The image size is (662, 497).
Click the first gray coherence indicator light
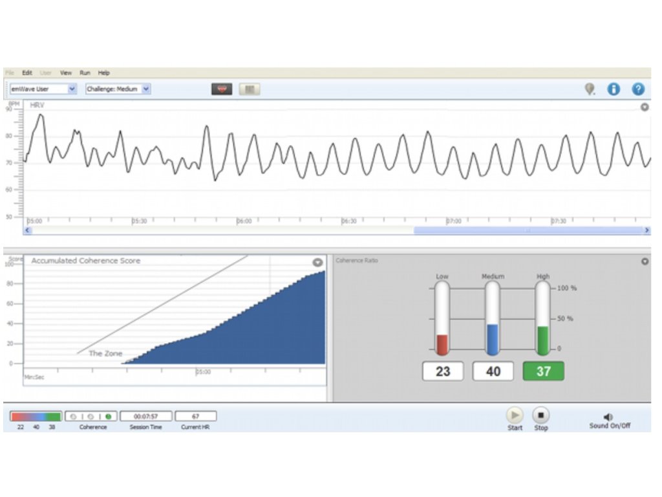[74, 417]
